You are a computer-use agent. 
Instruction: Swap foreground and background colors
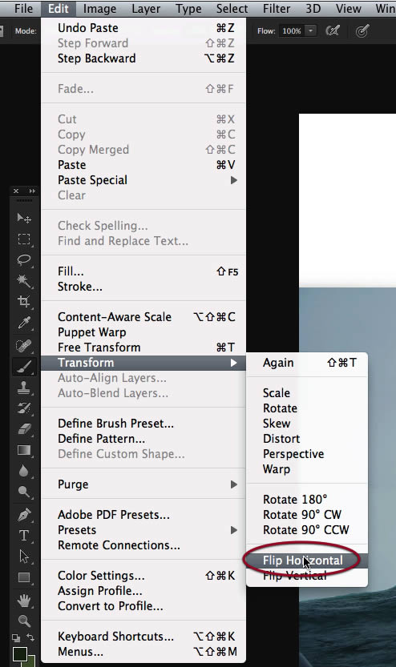(x=30, y=637)
